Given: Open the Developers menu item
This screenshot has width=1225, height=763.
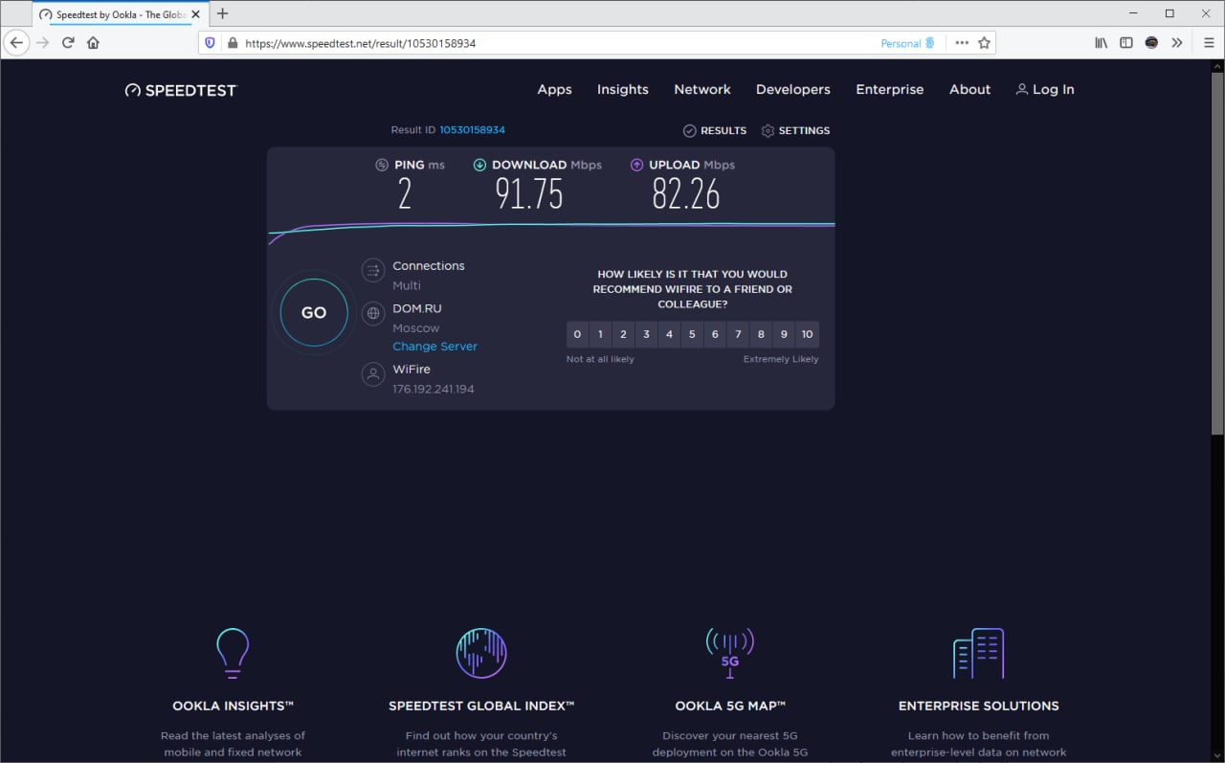Looking at the screenshot, I should tap(793, 89).
